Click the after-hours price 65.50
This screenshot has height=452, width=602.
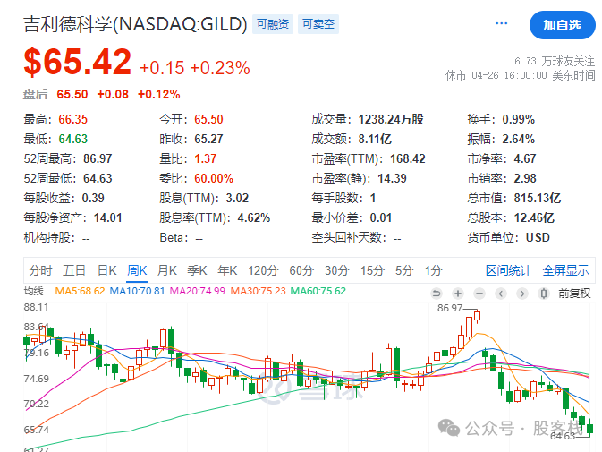[72, 94]
